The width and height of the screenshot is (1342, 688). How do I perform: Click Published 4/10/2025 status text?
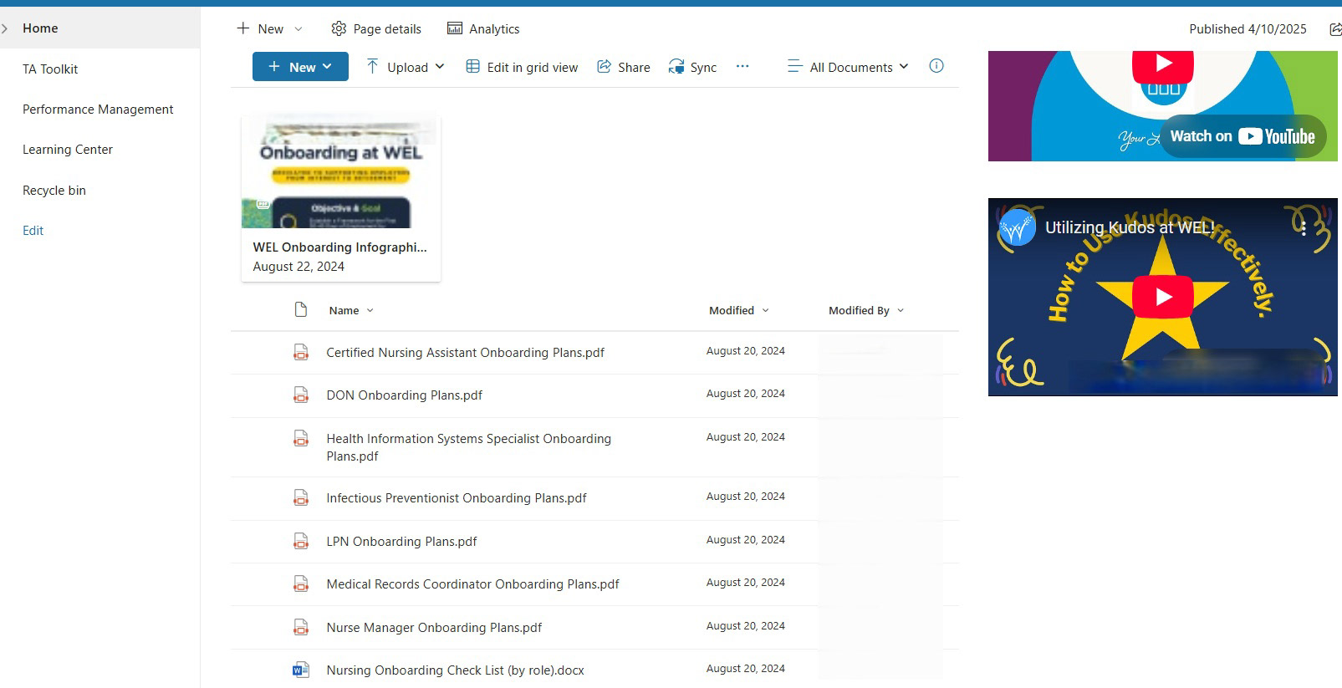coord(1248,29)
